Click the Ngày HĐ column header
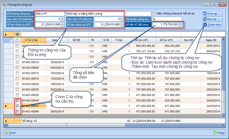This screenshot has height=139, width=229. (x=211, y=40)
